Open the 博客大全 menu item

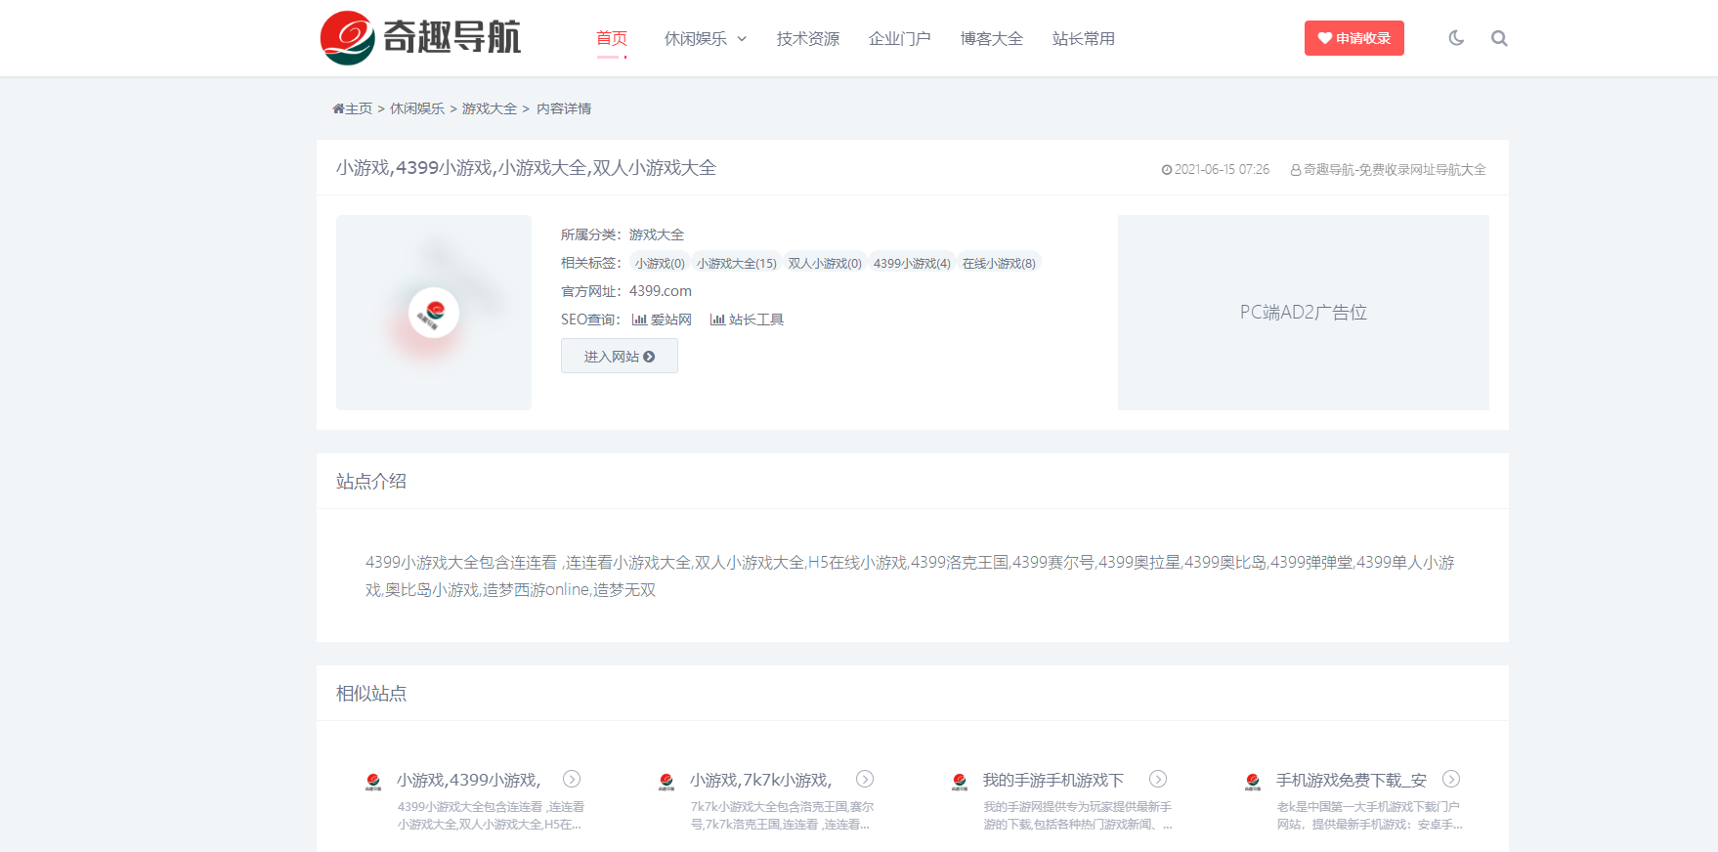coord(992,38)
